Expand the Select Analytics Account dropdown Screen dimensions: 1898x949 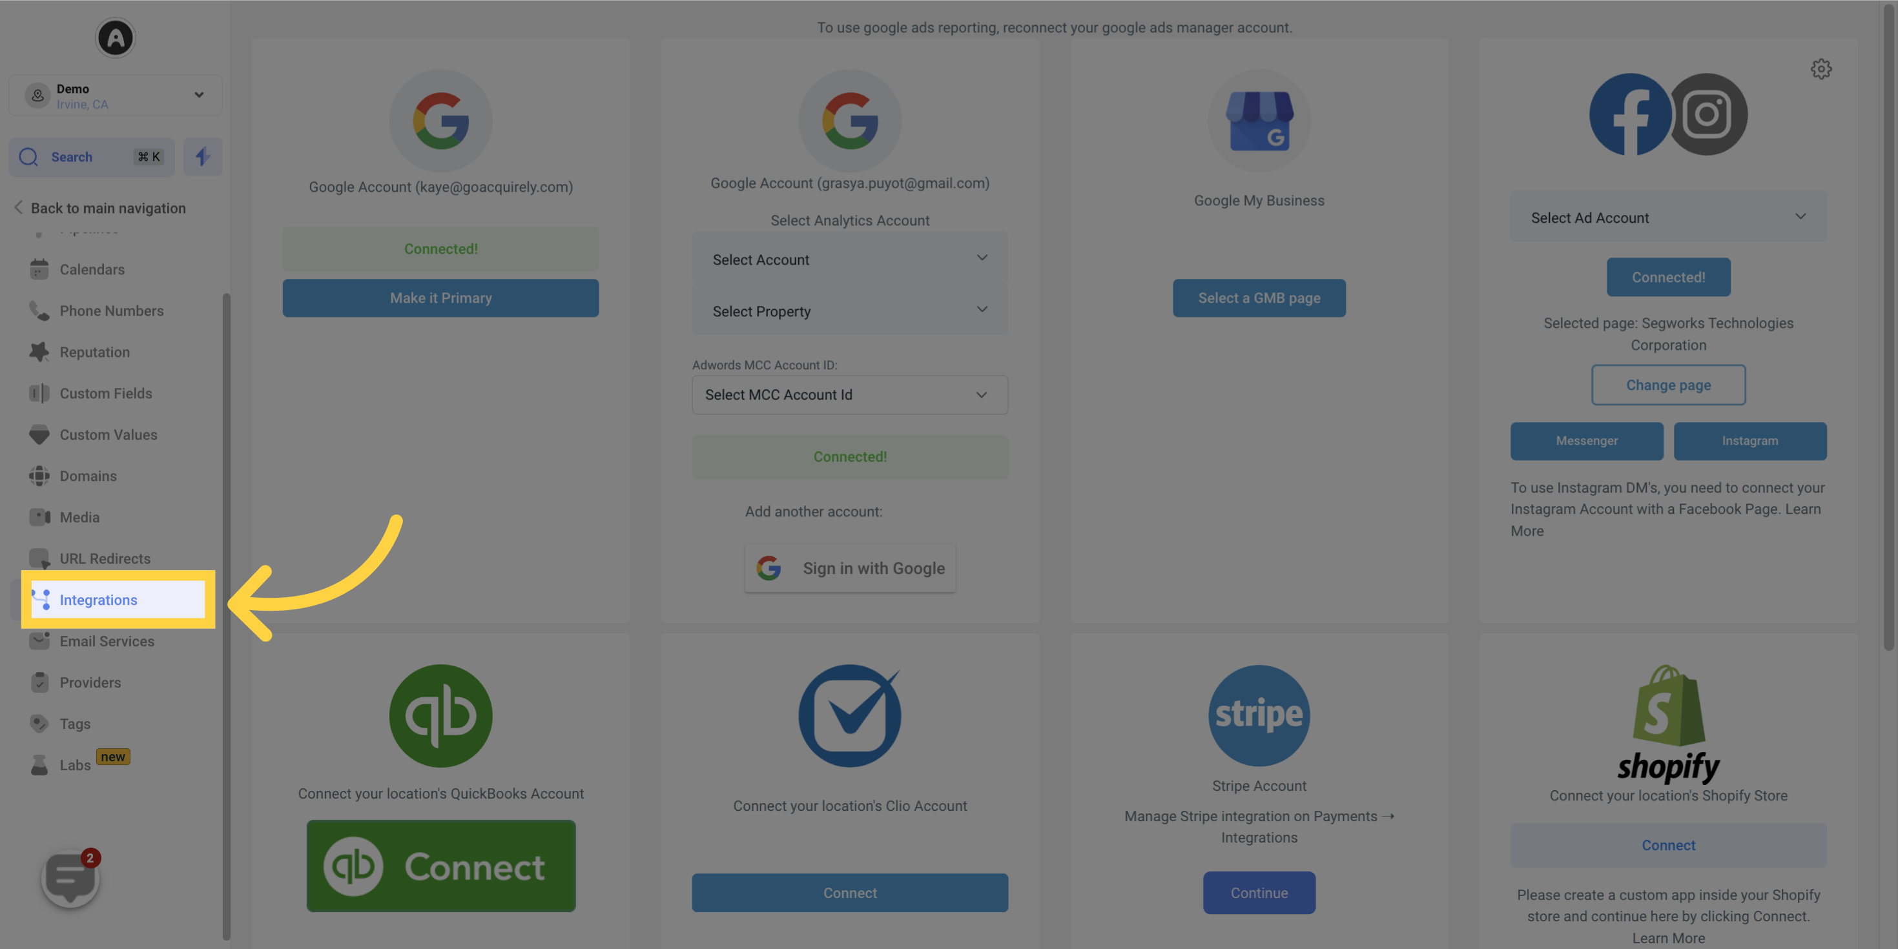[x=850, y=259]
